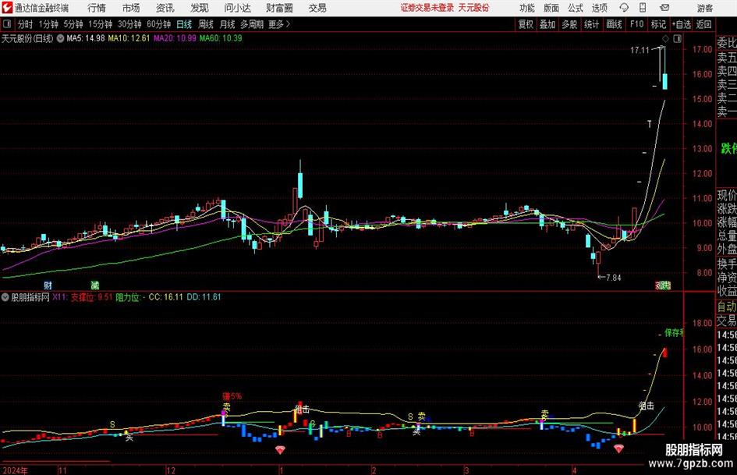This screenshot has width=737, height=475.
Task: Open the 资讯 menu
Action: click(x=165, y=8)
